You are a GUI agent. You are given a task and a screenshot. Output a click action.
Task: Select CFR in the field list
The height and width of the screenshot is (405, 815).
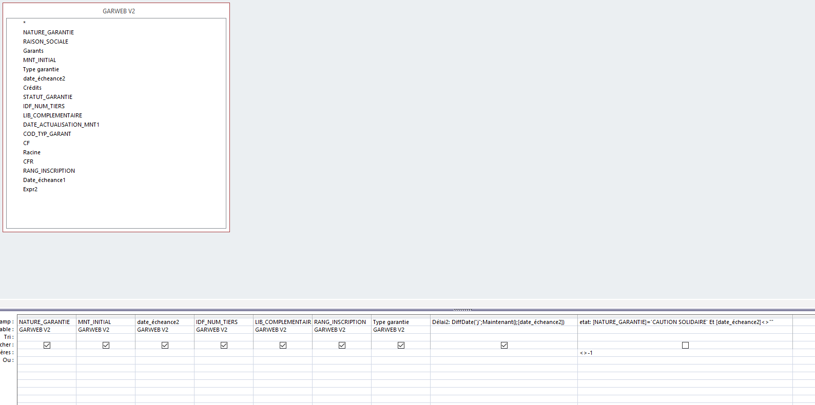pos(28,161)
